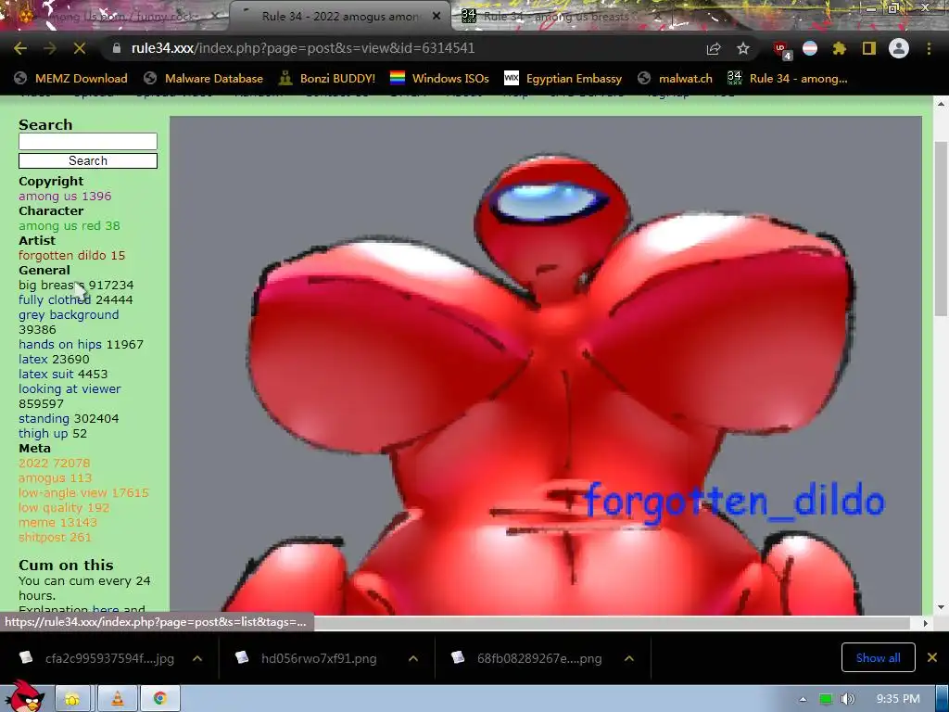Open the Malware Database bookmark

(x=203, y=78)
